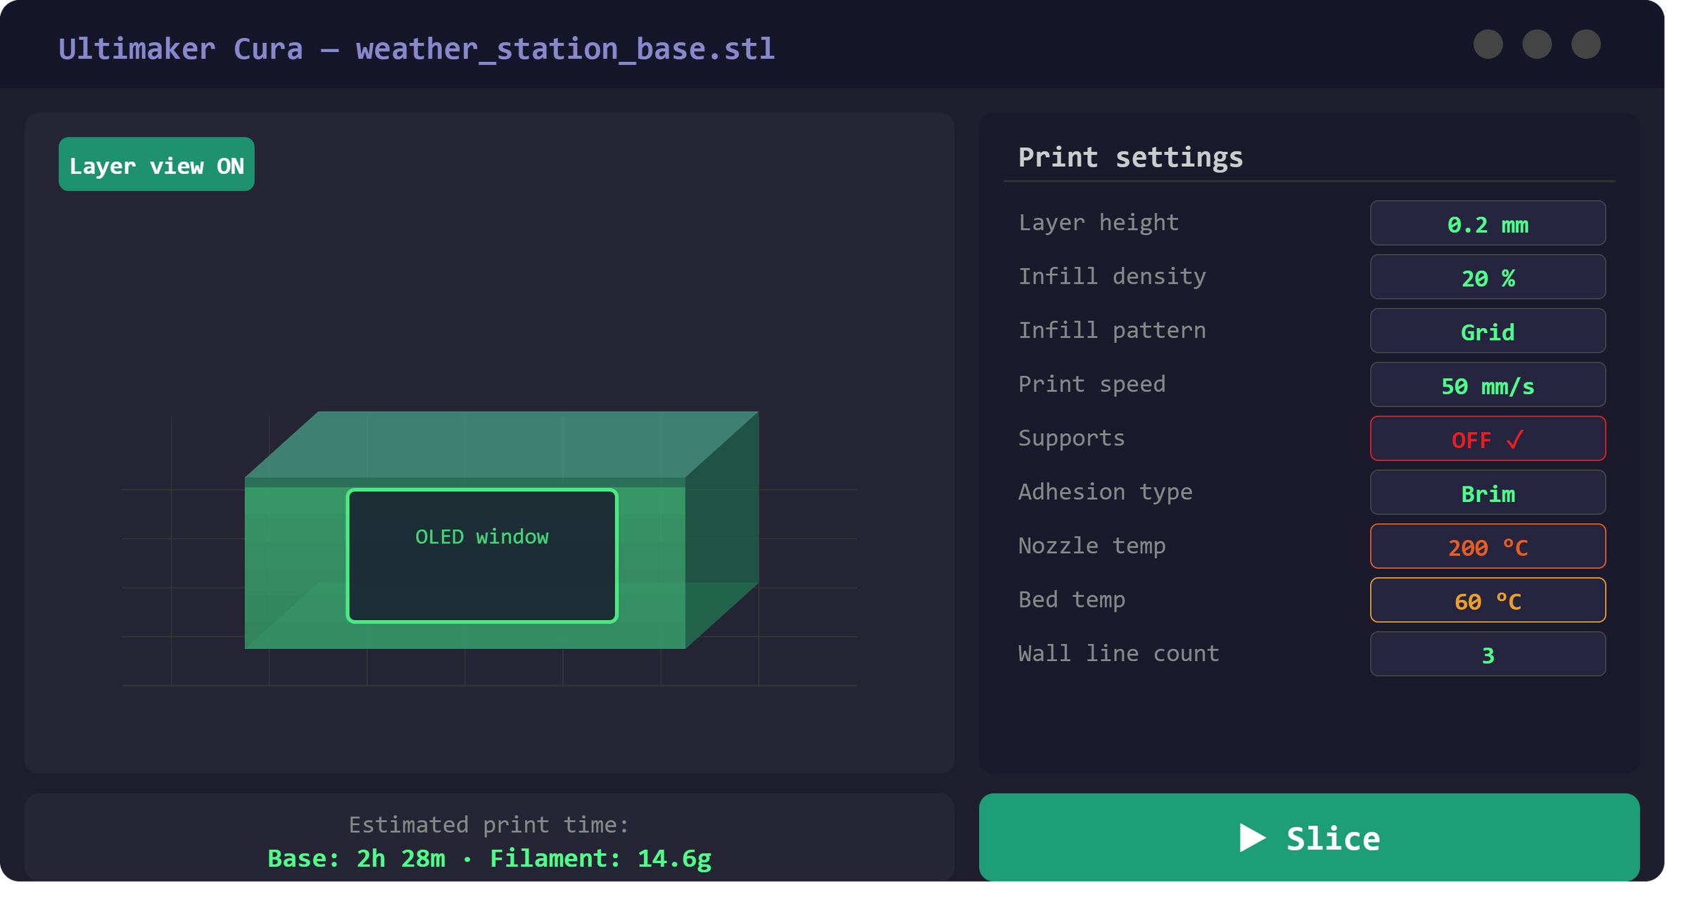Click the Print speed label

pyautogui.click(x=1092, y=384)
